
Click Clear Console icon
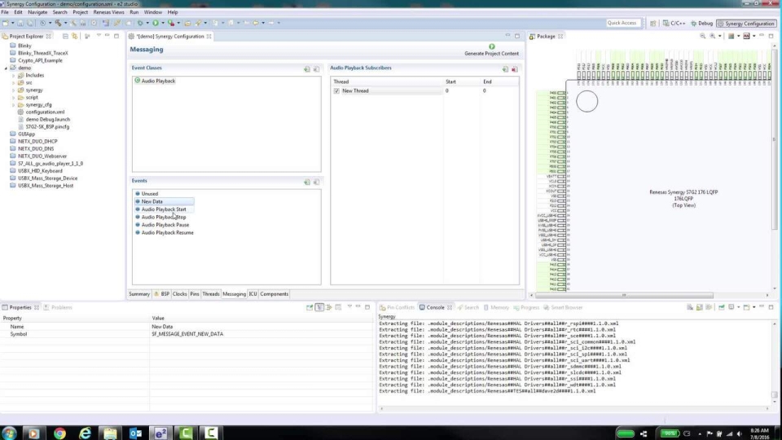coord(690,307)
